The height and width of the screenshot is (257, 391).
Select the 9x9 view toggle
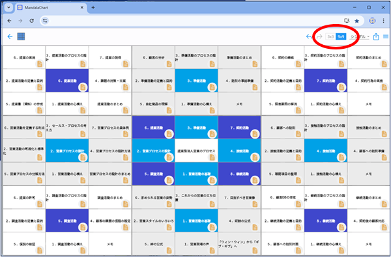(x=341, y=37)
